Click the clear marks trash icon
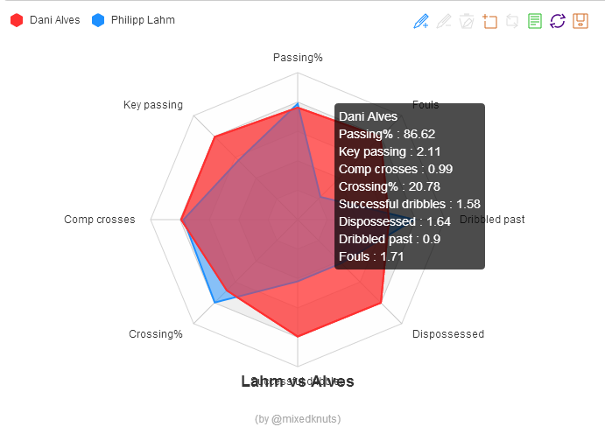The height and width of the screenshot is (427, 605). pyautogui.click(x=467, y=21)
